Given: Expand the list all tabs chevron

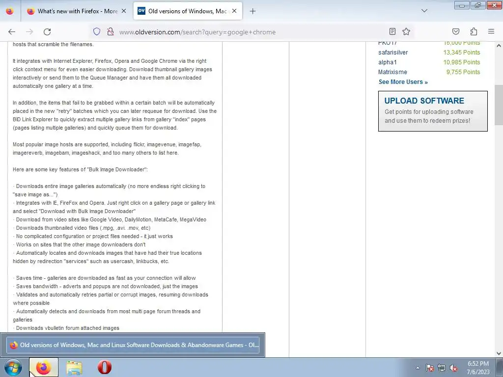Looking at the screenshot, I should (424, 11).
